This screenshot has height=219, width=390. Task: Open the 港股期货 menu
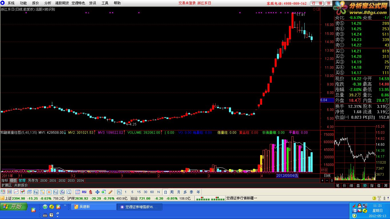coord(62,3)
